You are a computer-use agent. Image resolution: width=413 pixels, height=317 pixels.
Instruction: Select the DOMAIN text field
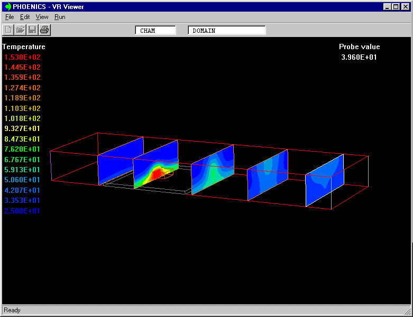pos(226,31)
